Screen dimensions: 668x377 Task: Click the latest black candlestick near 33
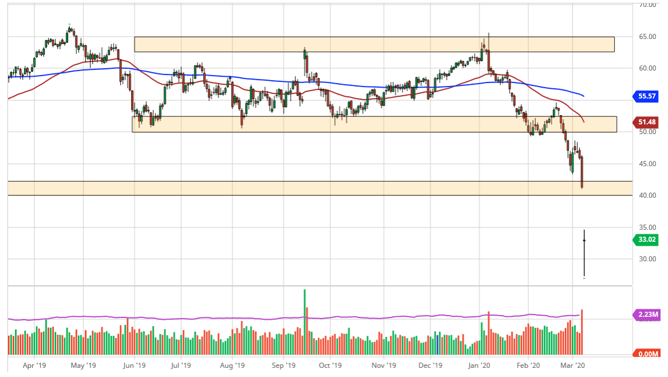point(584,254)
